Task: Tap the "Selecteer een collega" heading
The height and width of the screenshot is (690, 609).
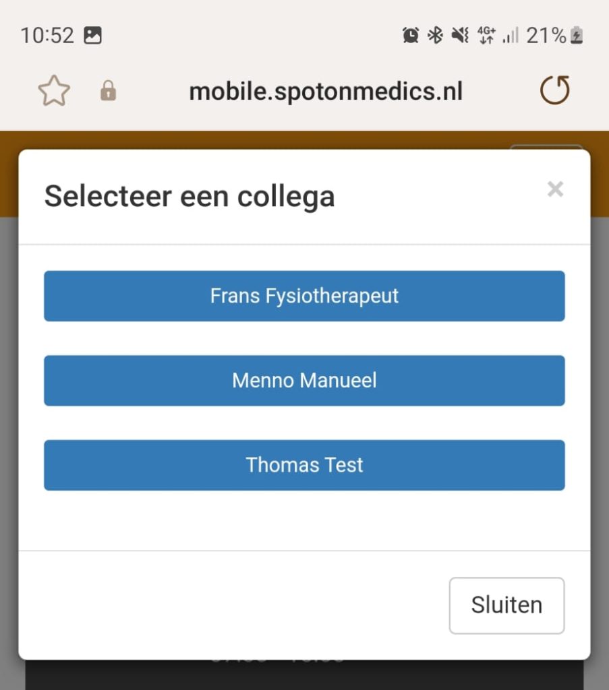Action: (x=190, y=197)
